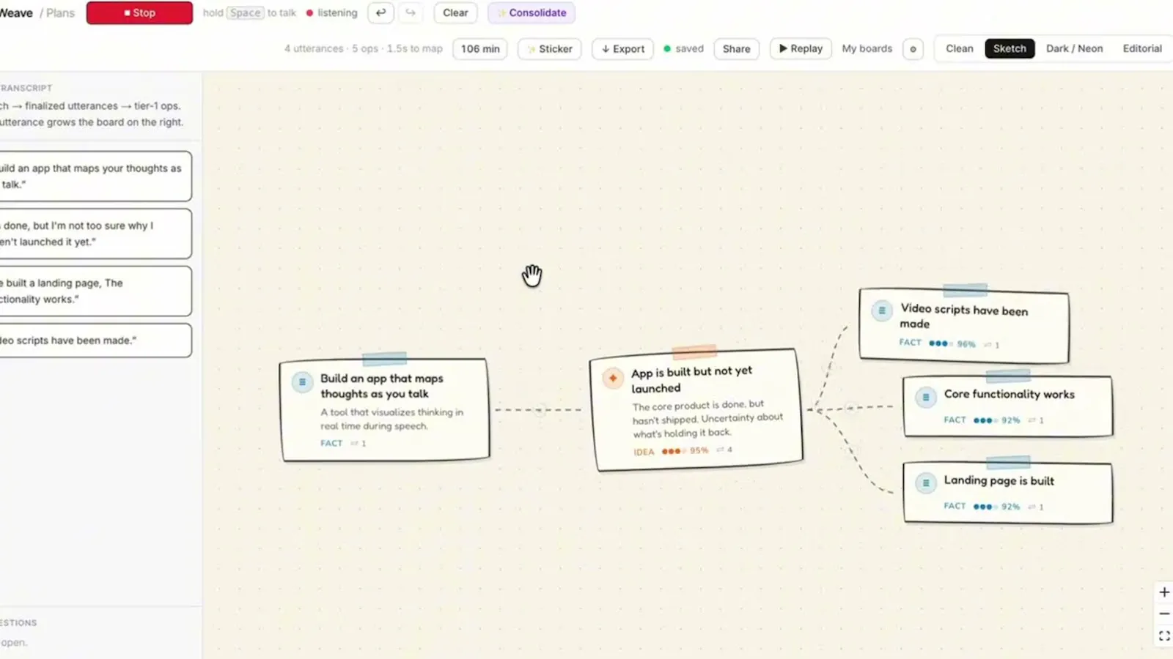The height and width of the screenshot is (659, 1173).
Task: Switch to Editorial theme
Action: click(1141, 48)
